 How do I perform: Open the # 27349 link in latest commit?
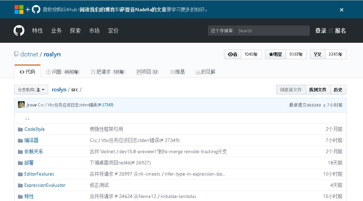(x=105, y=105)
